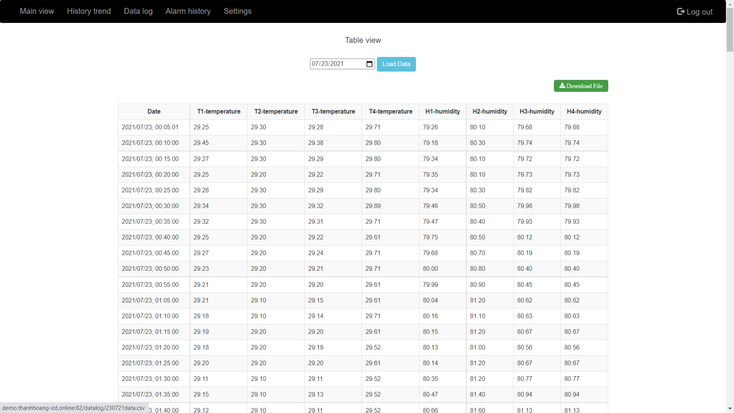
Task: Click the H1-humidity column header
Action: [x=443, y=112]
